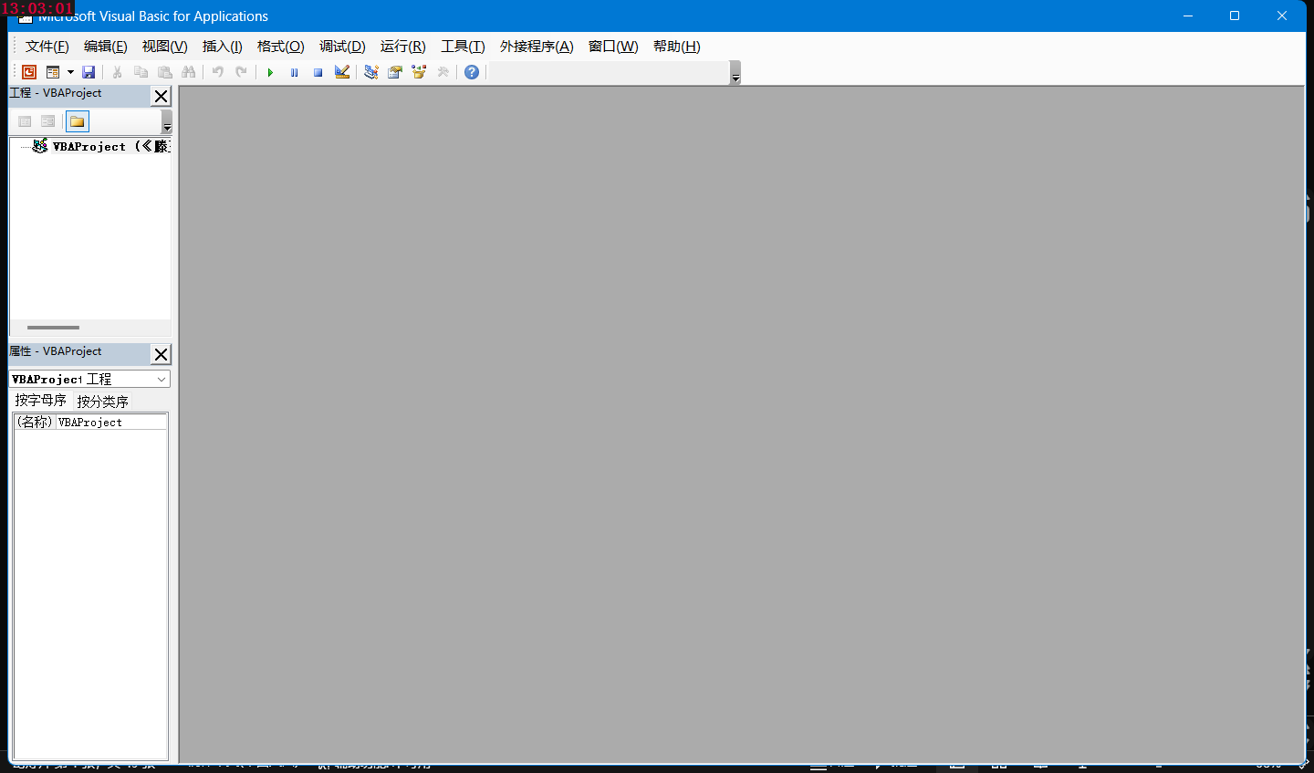Select VBAProject node in project tree
1314x773 pixels.
(100, 146)
